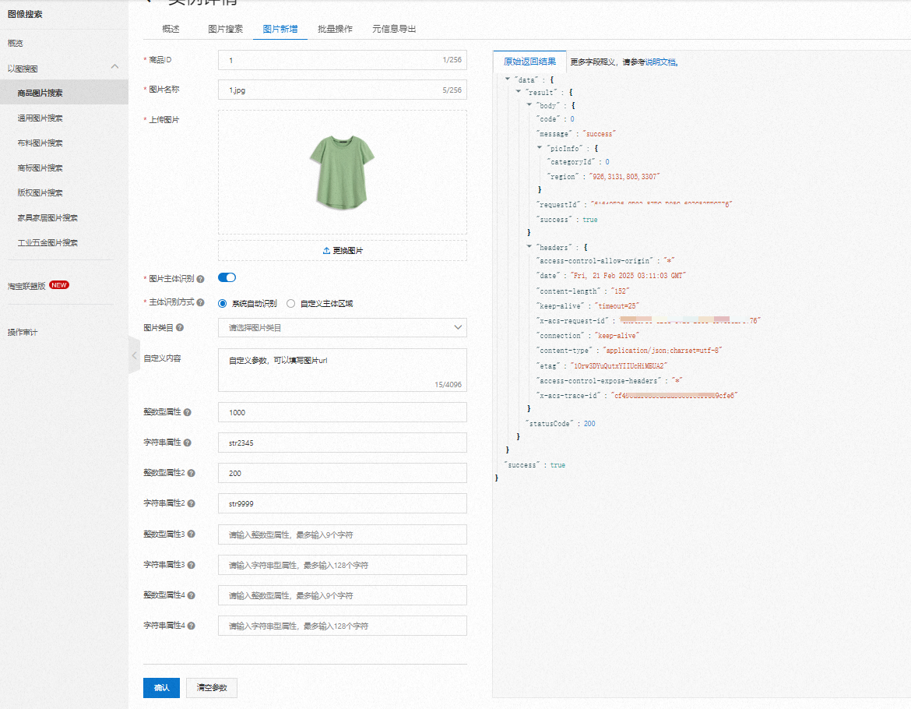911x709 pixels.
Task: Click help icon beside 字符串属性4 label
Action: [192, 626]
